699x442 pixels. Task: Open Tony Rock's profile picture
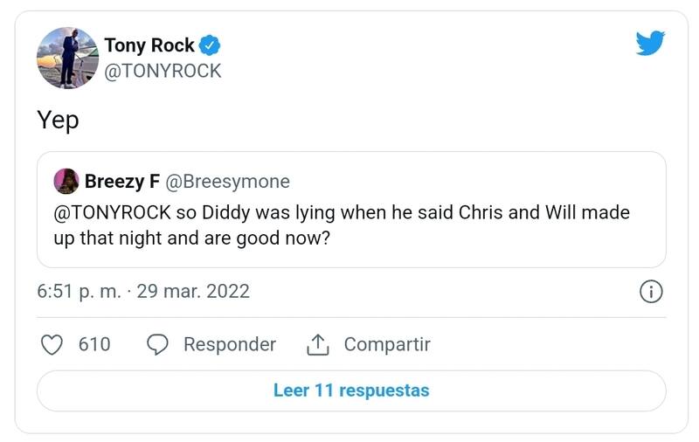click(x=67, y=58)
